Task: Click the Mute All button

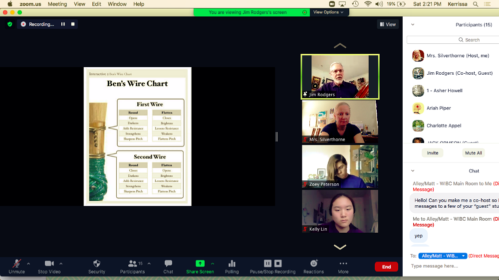Action: [473, 153]
